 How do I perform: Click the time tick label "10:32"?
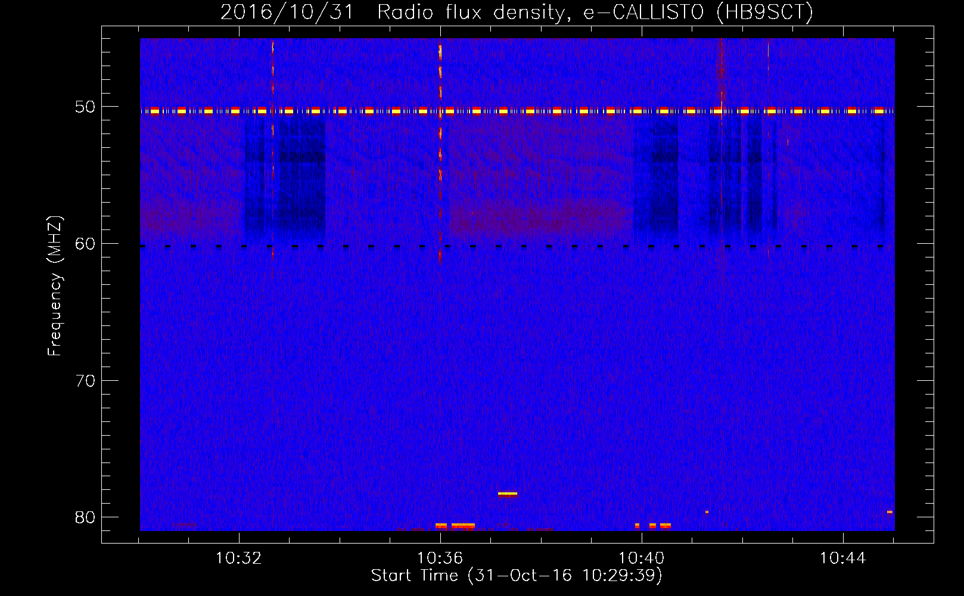(239, 558)
